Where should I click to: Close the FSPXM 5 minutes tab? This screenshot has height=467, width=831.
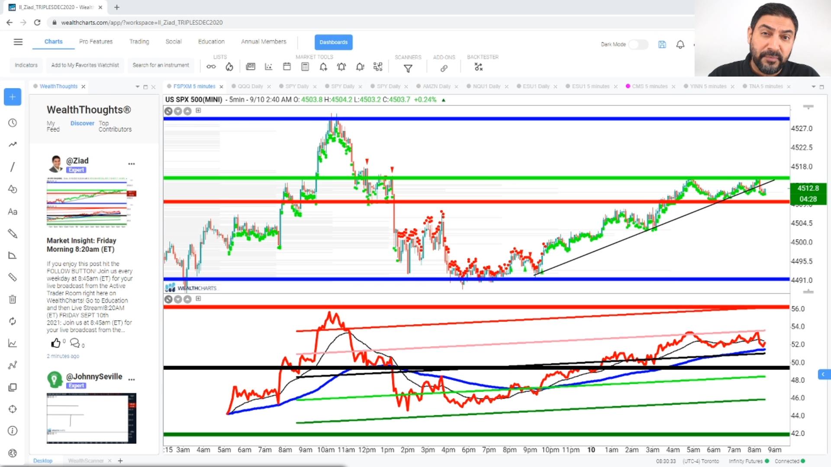pyautogui.click(x=221, y=86)
